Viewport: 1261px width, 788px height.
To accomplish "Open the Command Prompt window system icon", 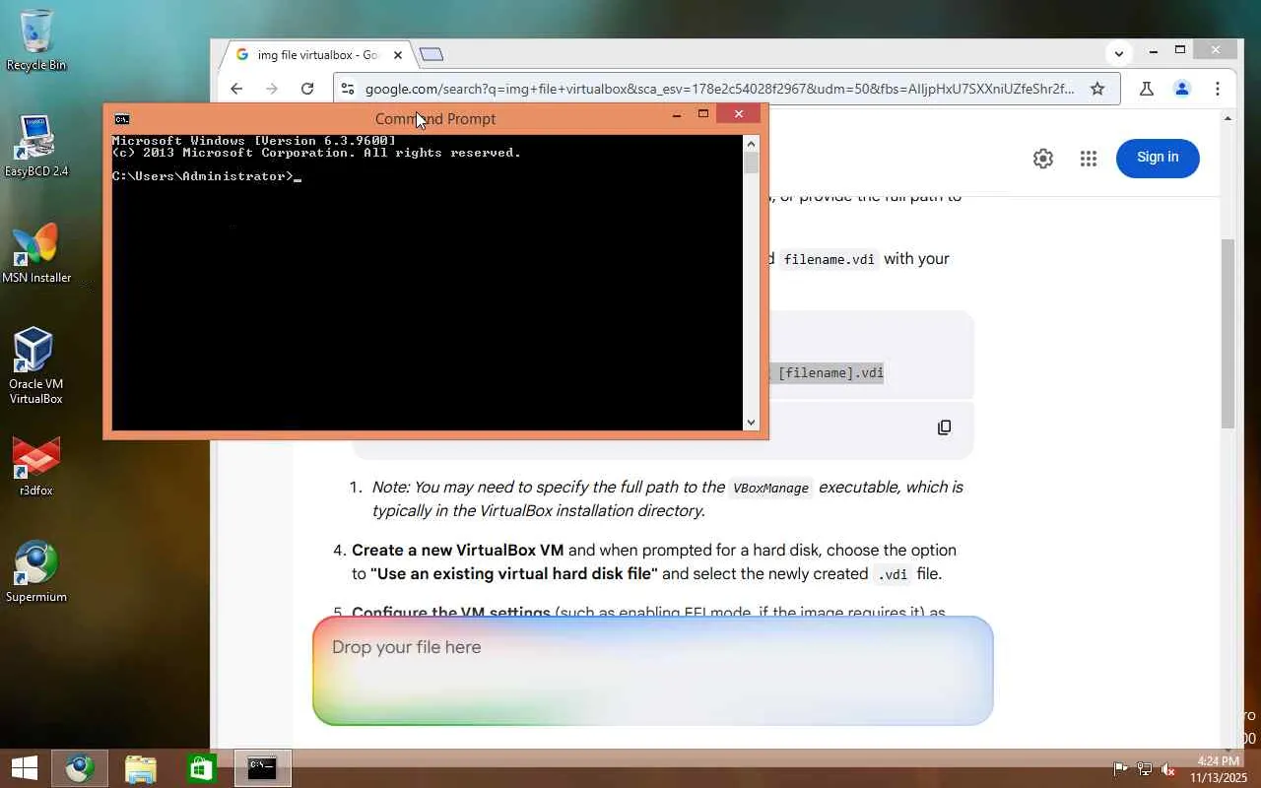I will coord(122,119).
